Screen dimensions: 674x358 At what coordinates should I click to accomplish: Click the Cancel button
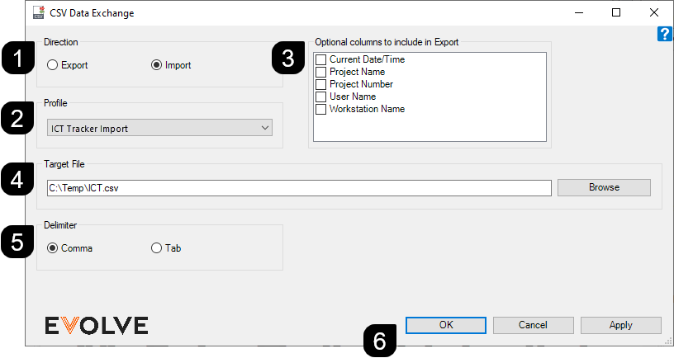pos(533,325)
